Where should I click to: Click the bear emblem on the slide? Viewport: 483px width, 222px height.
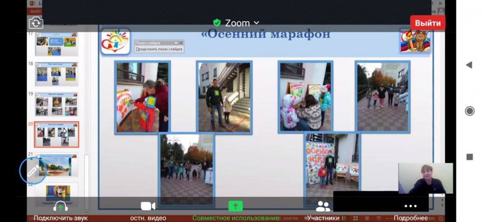[415, 40]
